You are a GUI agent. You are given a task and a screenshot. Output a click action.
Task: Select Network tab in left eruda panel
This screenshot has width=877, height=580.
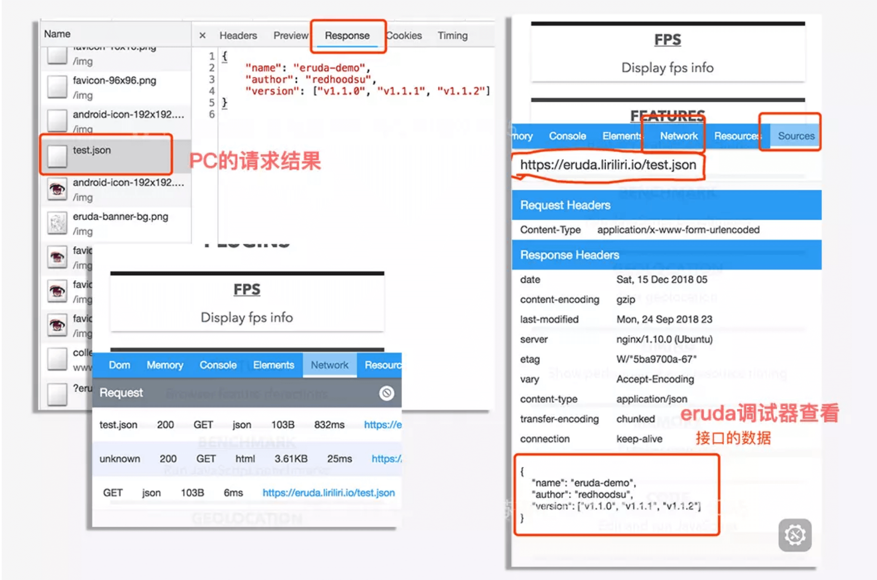point(329,365)
